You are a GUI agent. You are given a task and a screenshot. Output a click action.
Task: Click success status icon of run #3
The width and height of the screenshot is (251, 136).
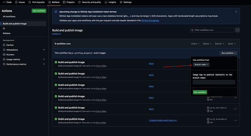pyautogui.click(x=56, y=96)
